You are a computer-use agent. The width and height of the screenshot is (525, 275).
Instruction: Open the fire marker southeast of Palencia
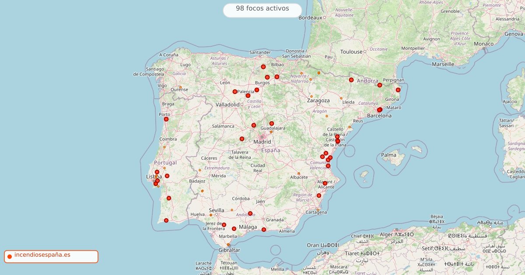click(x=248, y=96)
